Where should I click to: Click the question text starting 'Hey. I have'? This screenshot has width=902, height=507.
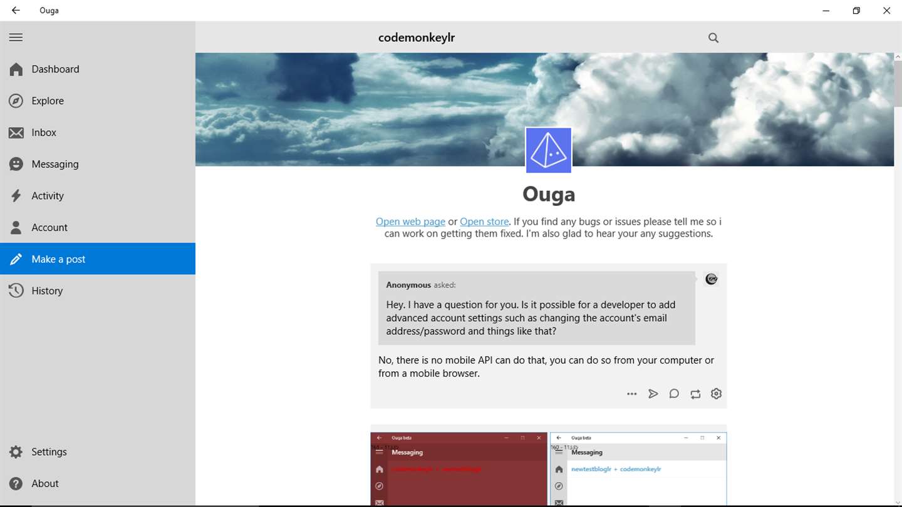point(531,318)
